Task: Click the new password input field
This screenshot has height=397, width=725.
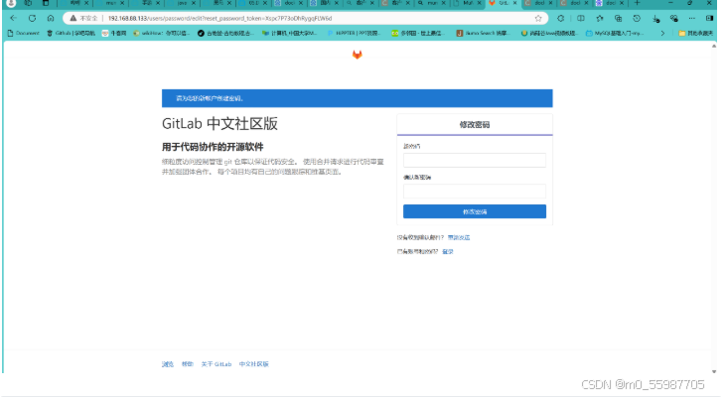Action: (475, 160)
